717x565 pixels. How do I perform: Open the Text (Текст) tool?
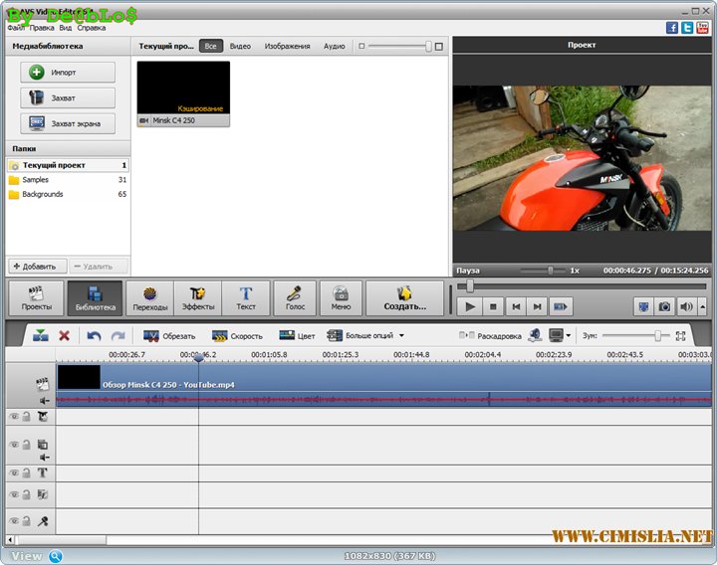(x=246, y=298)
